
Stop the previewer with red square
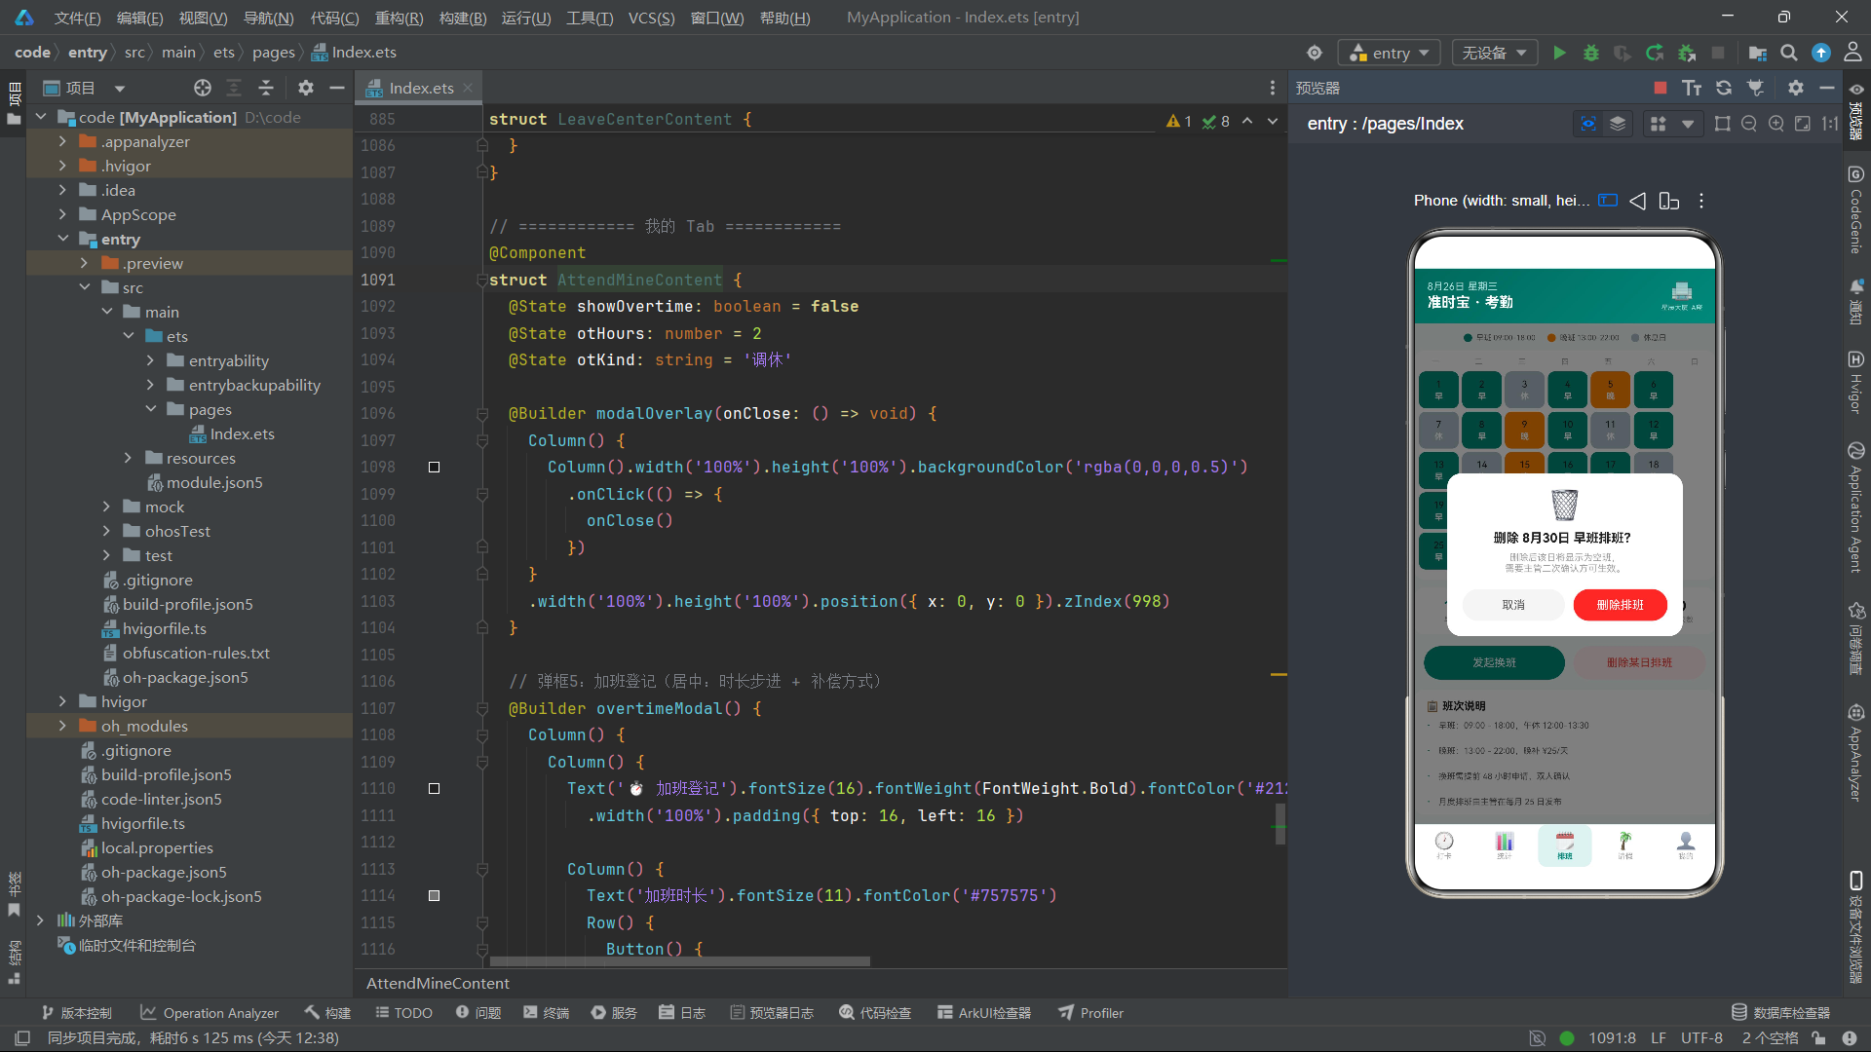coord(1661,88)
